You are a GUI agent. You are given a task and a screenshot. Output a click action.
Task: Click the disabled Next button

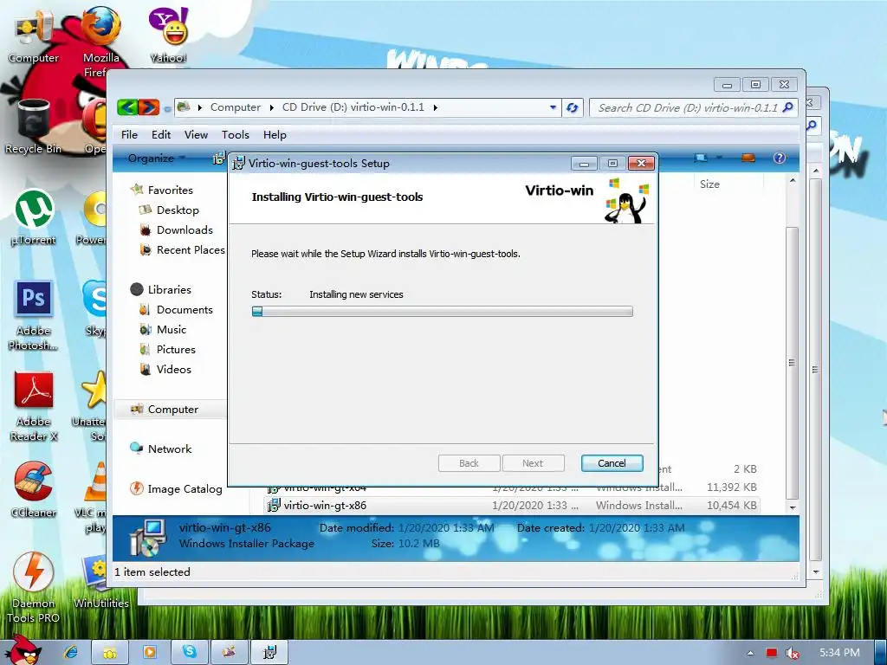(533, 463)
